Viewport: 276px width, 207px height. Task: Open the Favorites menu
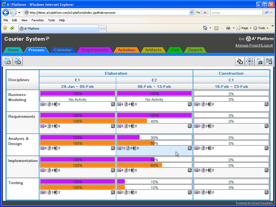[37, 20]
